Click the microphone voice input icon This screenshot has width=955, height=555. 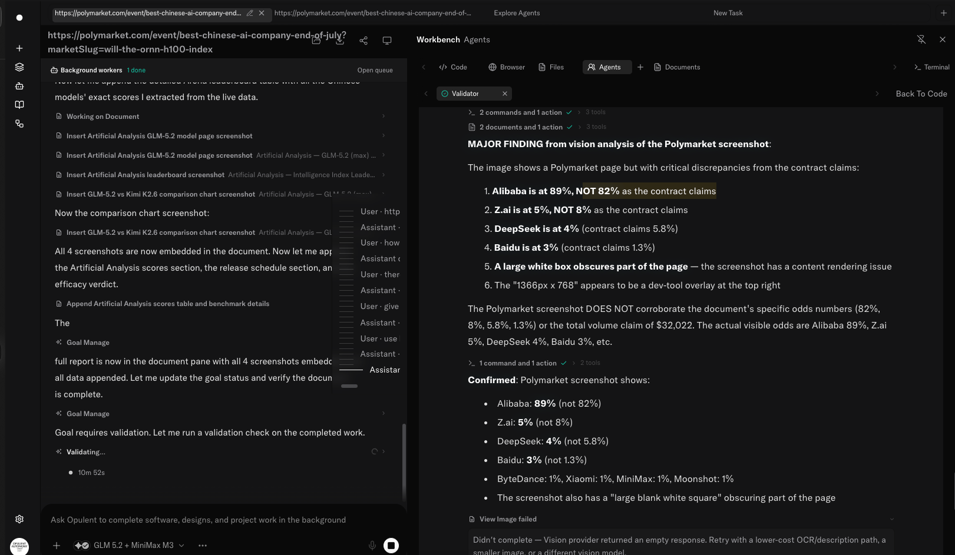click(372, 546)
